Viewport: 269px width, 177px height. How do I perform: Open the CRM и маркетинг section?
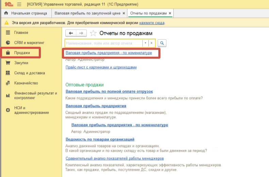coord(29,43)
